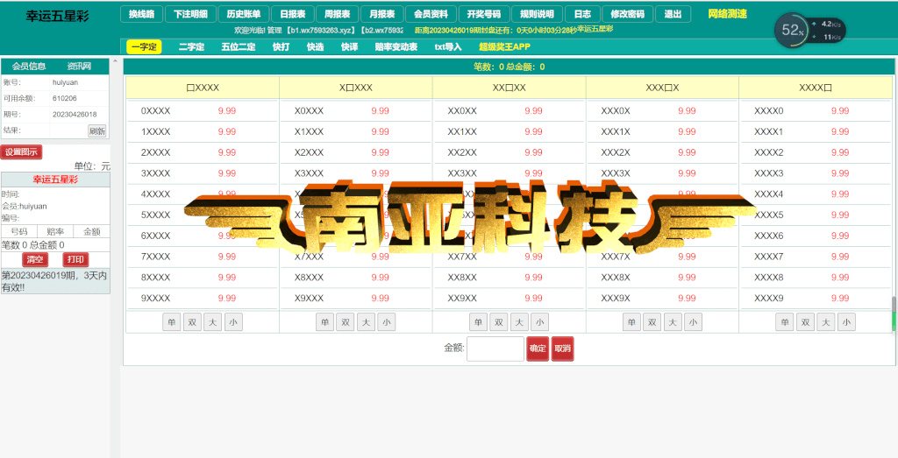
Task: Click 双 under the □XXXX column
Action: tap(192, 322)
